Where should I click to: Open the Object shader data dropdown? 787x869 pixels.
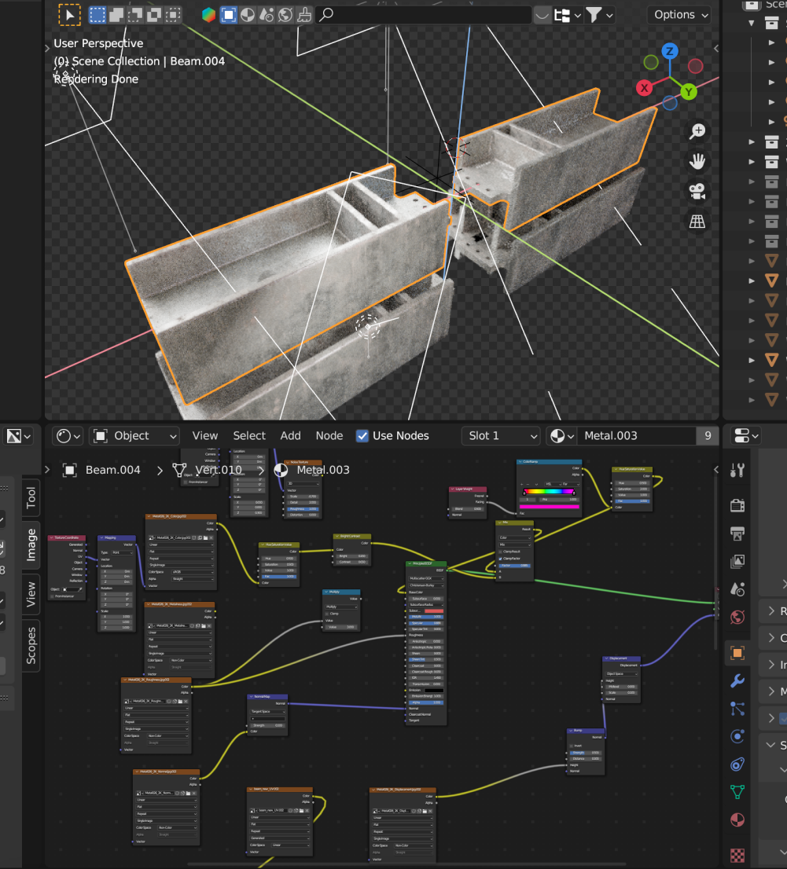pyautogui.click(x=134, y=436)
